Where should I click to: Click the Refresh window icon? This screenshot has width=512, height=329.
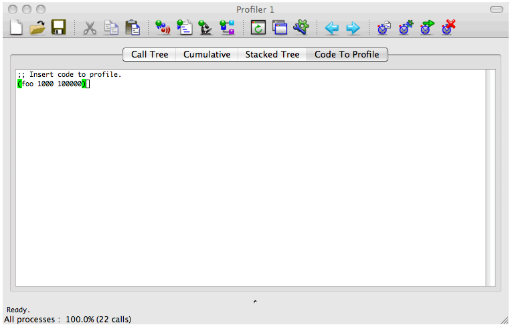pos(258,27)
